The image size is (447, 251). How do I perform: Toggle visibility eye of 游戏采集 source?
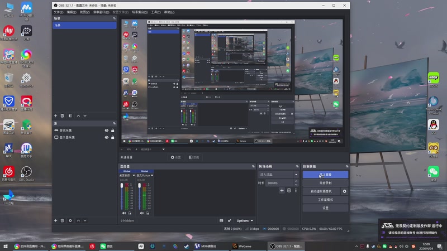[x=106, y=131]
